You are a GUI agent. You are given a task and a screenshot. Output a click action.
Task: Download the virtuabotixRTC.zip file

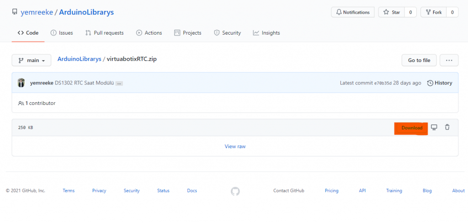pos(412,128)
